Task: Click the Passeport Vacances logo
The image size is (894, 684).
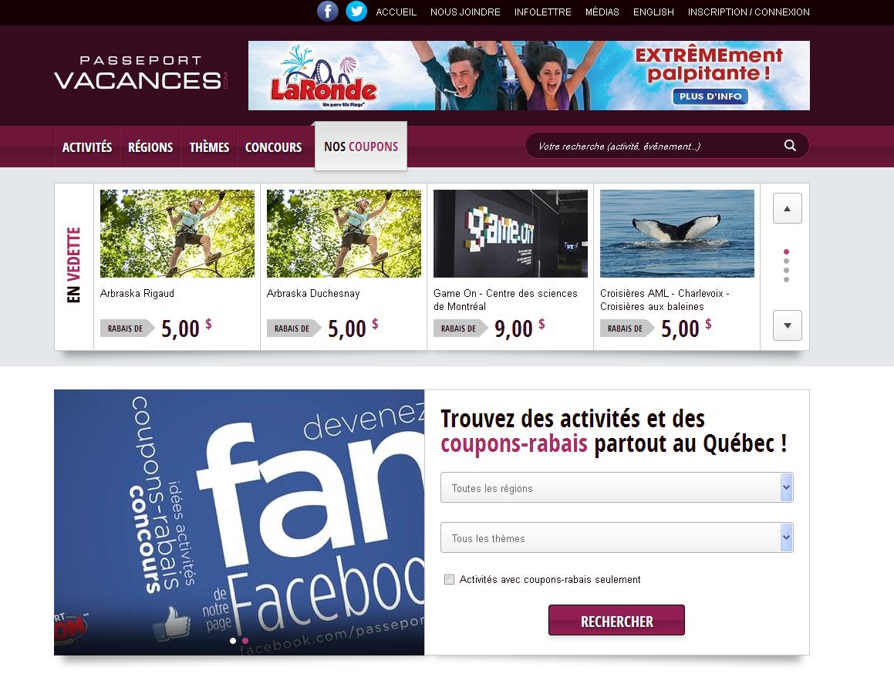Action: (141, 73)
